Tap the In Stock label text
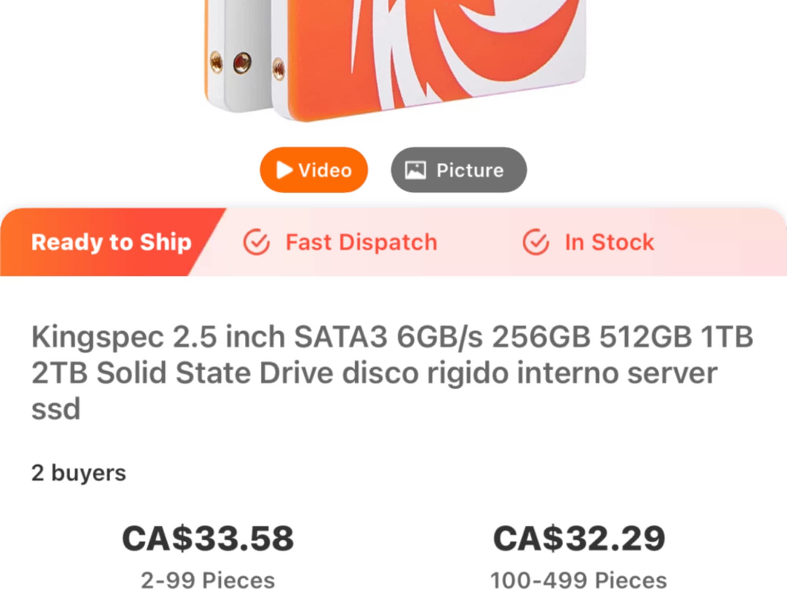Viewport: 787px width, 590px height. click(609, 242)
